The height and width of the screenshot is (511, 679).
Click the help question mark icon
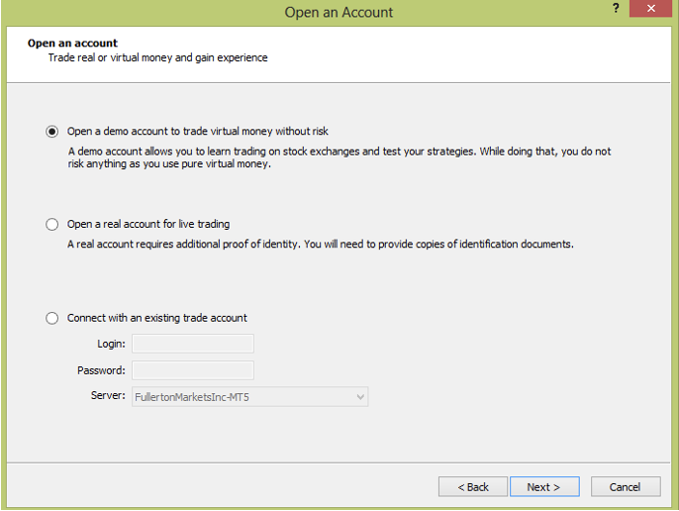point(616,8)
